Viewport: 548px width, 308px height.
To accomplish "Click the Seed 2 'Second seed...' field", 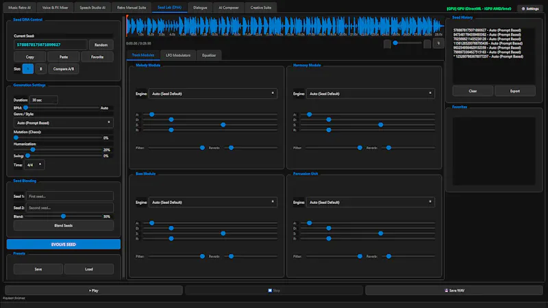I will (x=70, y=208).
